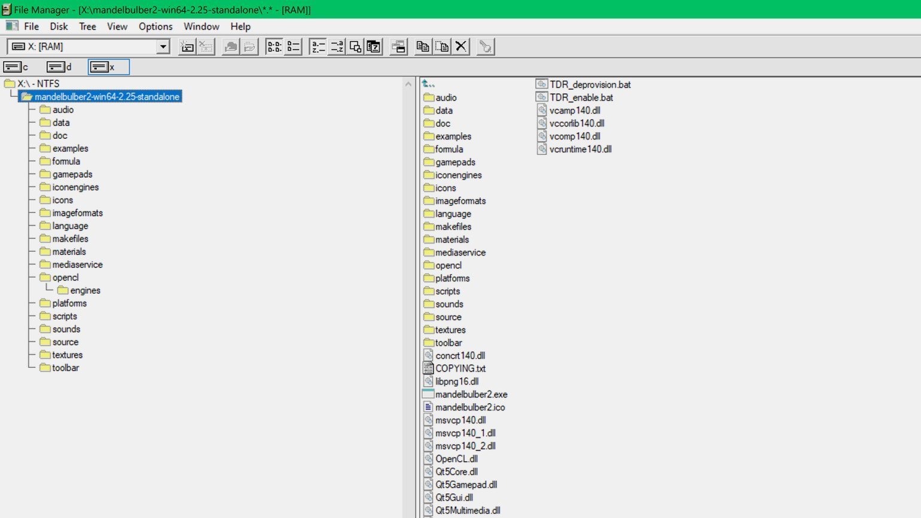Viewport: 921px width, 518px height.
Task: Select concrt140.dll in the file list
Action: (454, 355)
